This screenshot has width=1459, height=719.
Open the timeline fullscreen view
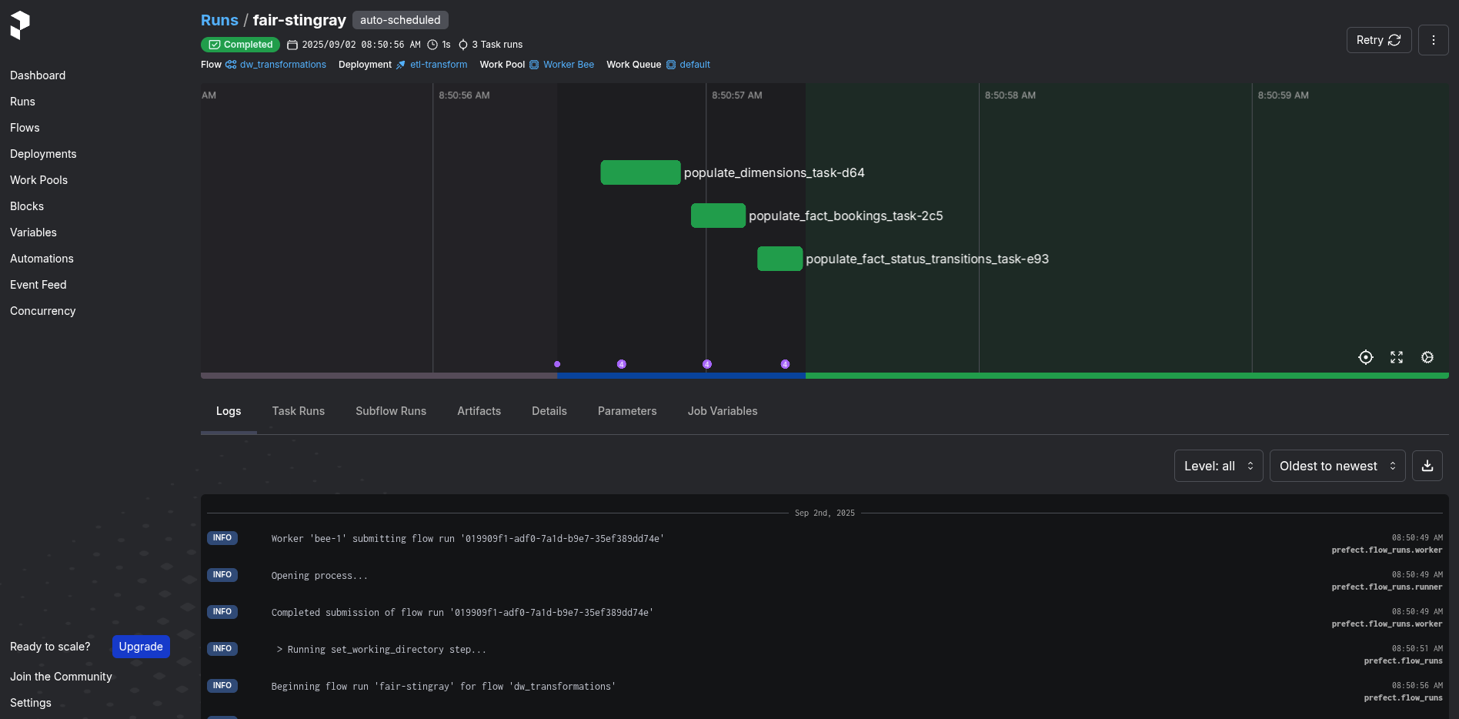coord(1396,357)
